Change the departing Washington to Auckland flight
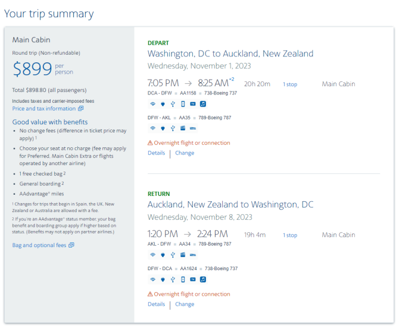The height and width of the screenshot is (326, 399). [x=185, y=153]
